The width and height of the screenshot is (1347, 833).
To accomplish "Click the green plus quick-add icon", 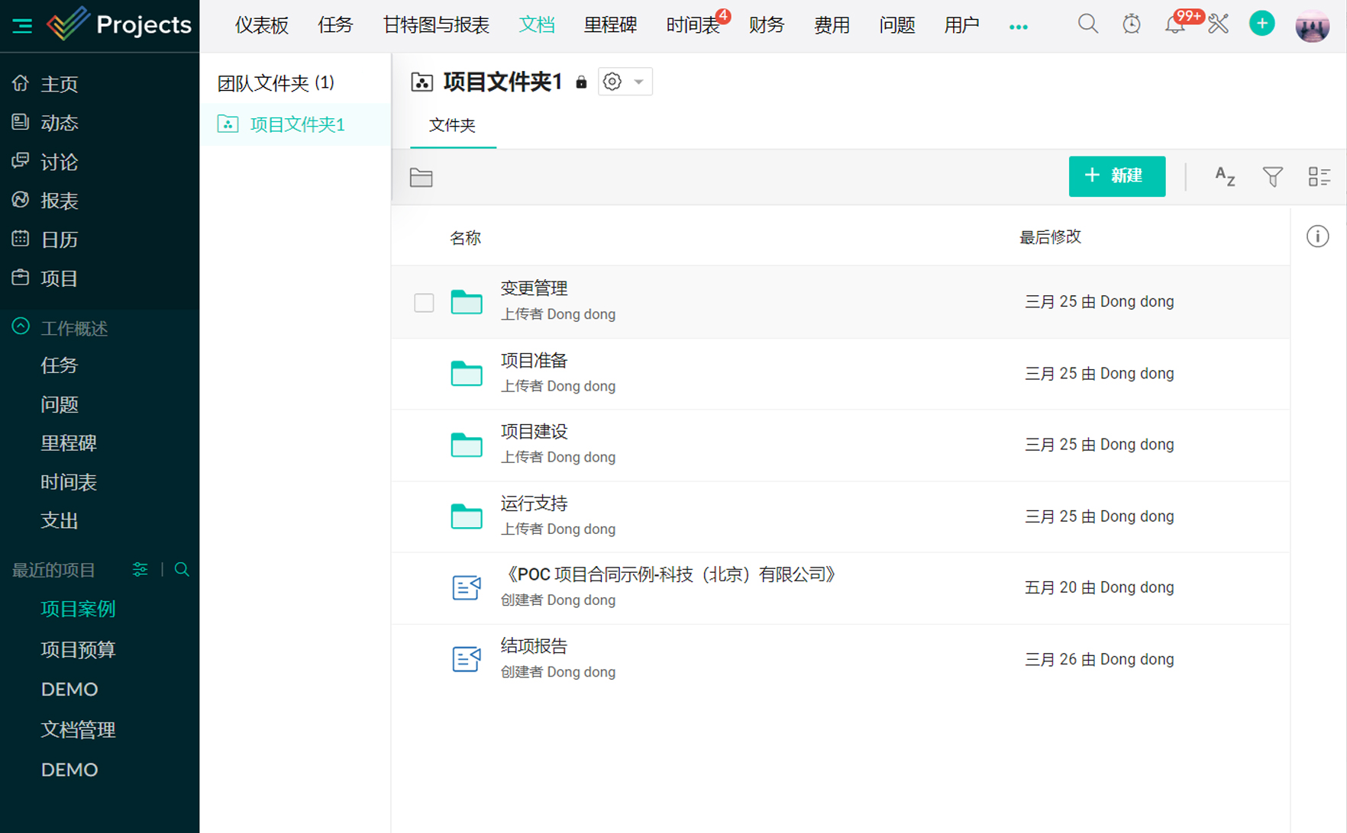I will (x=1261, y=24).
